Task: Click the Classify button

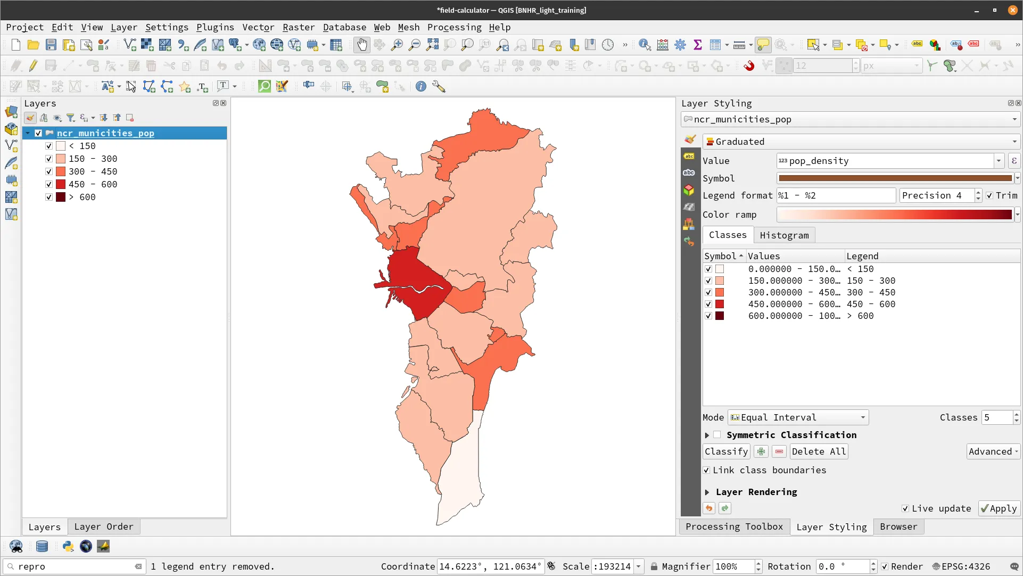Action: tap(727, 451)
